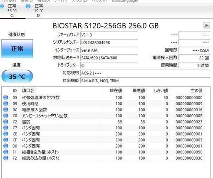
Task: Select the 温度 attribute row in table
Action: [103, 122]
